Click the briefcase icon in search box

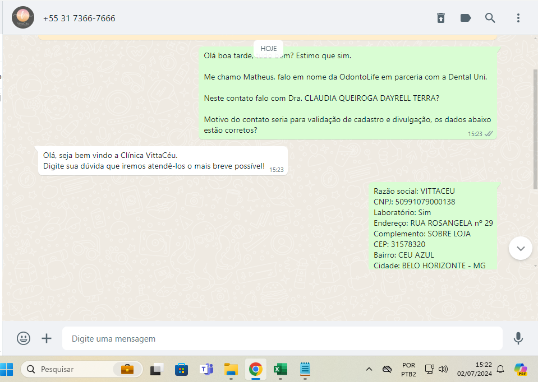[127, 369]
